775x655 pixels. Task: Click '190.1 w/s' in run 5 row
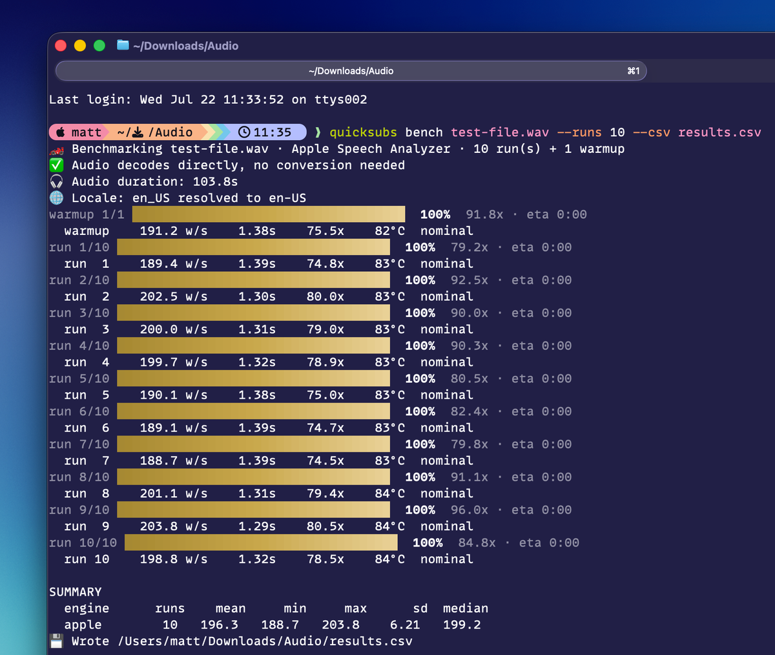[174, 395]
